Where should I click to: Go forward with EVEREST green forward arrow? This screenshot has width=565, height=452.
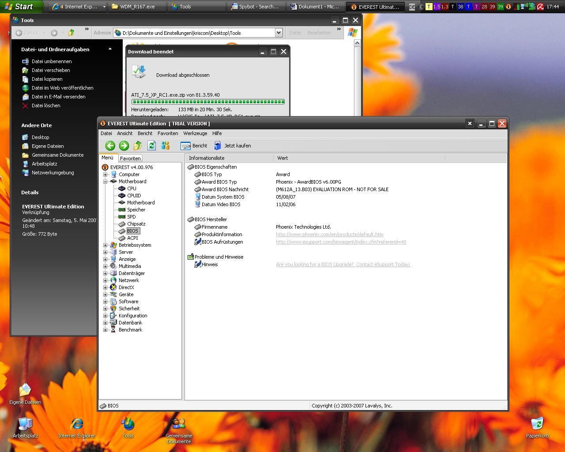[x=124, y=146]
